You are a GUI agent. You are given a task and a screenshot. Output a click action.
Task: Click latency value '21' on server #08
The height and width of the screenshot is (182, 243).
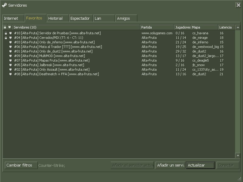[x=221, y=74]
